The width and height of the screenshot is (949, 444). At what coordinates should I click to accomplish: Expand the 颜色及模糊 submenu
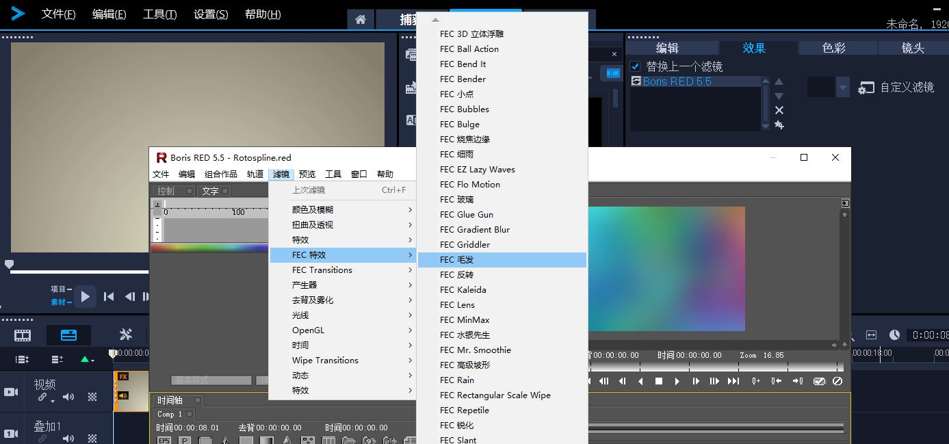[343, 209]
